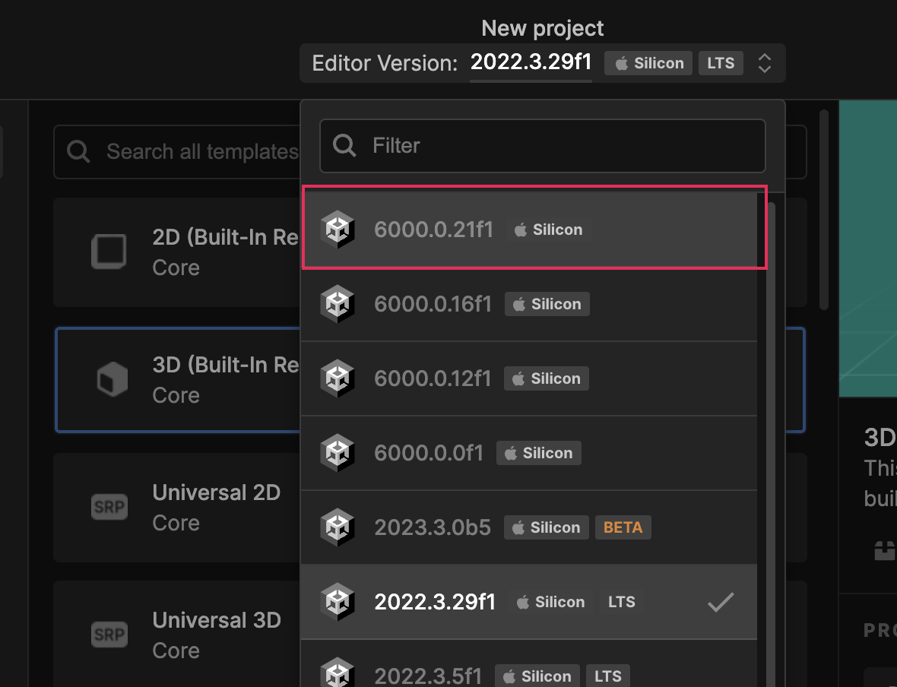Pick the 2023.3.0b5 BETA editor version
The width and height of the screenshot is (897, 687).
[x=433, y=527]
